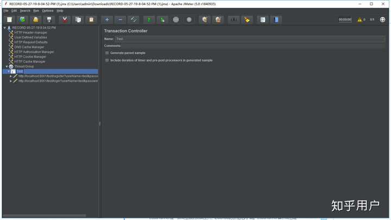
Task: Select the testlogin HTTP request
Action: (x=58, y=81)
